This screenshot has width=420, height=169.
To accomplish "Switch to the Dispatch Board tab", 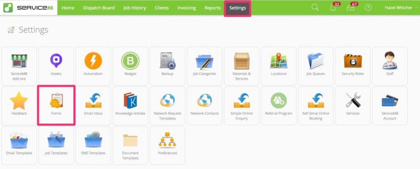I will coord(99,8).
